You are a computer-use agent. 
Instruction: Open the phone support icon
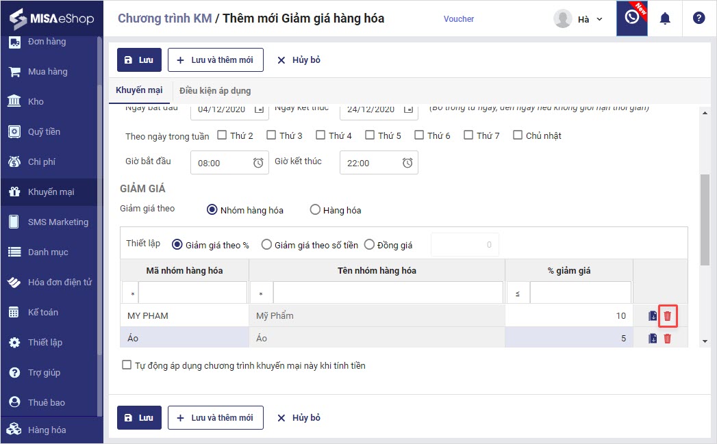point(631,18)
